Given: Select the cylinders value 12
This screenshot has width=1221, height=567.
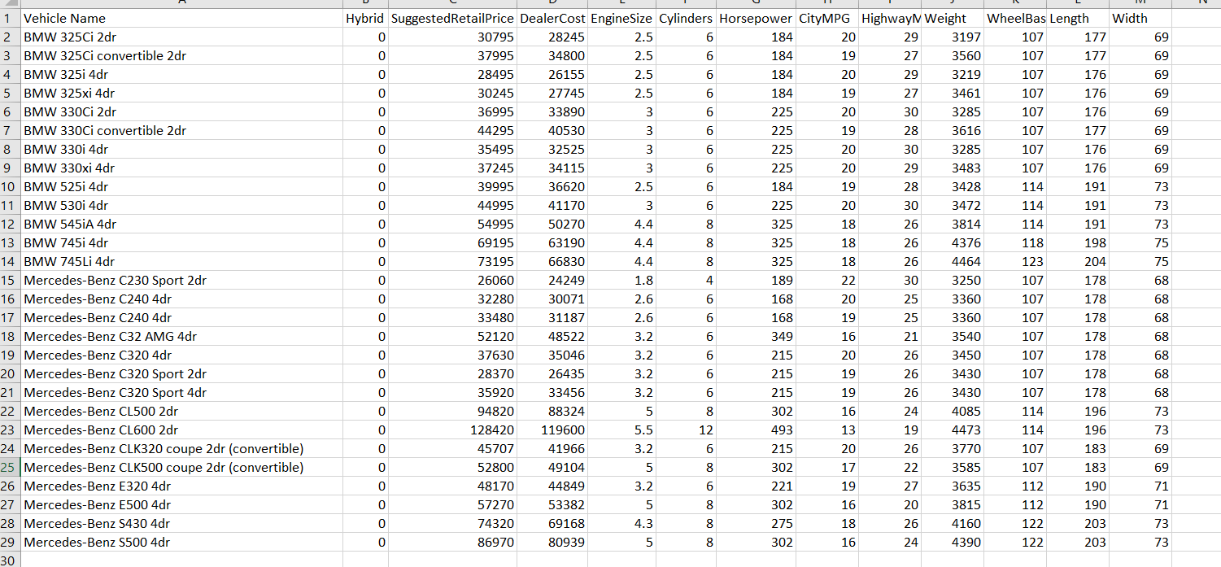Looking at the screenshot, I should click(686, 430).
